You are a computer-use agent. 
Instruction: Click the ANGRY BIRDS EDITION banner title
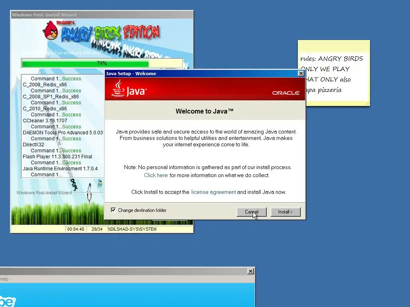[x=110, y=34]
